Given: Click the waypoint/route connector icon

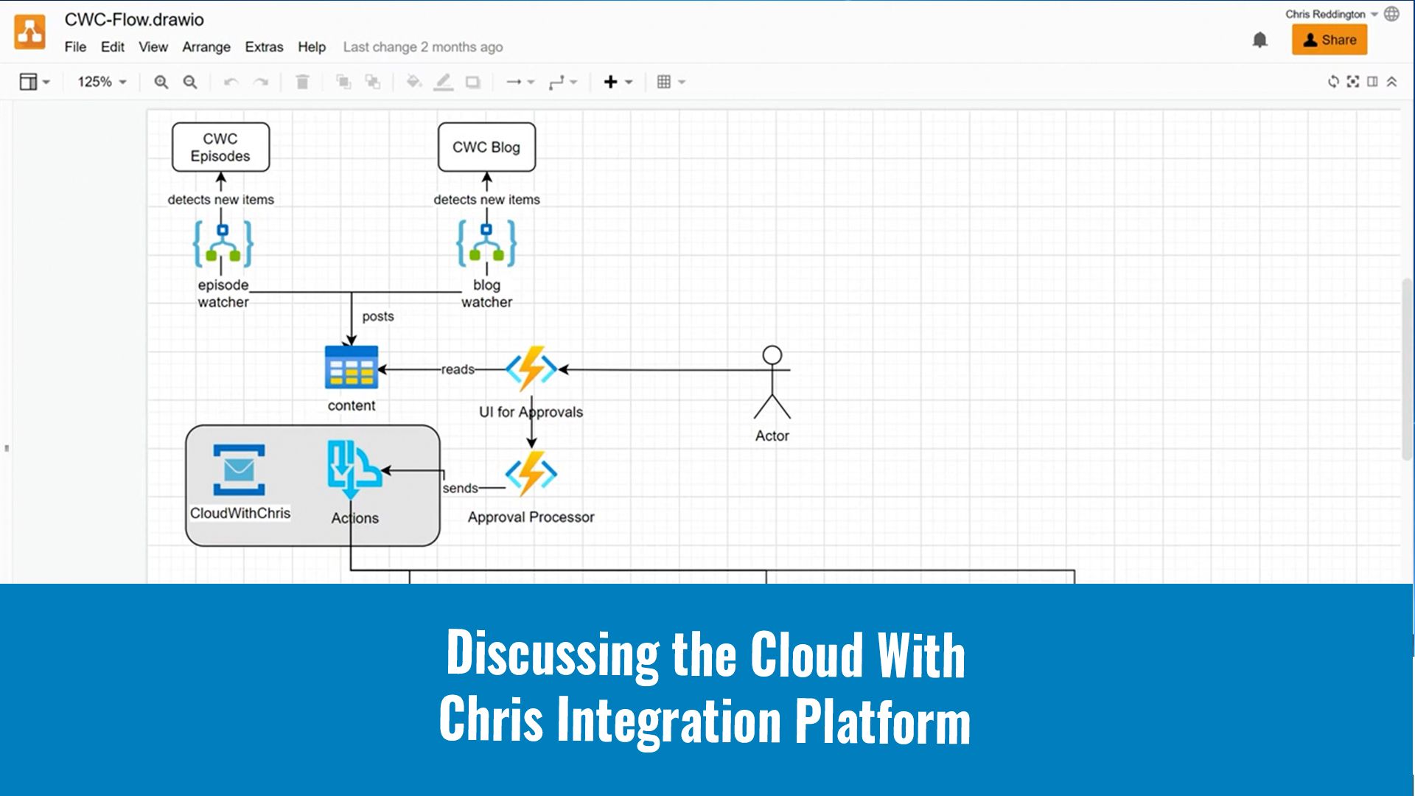Looking at the screenshot, I should 560,82.
